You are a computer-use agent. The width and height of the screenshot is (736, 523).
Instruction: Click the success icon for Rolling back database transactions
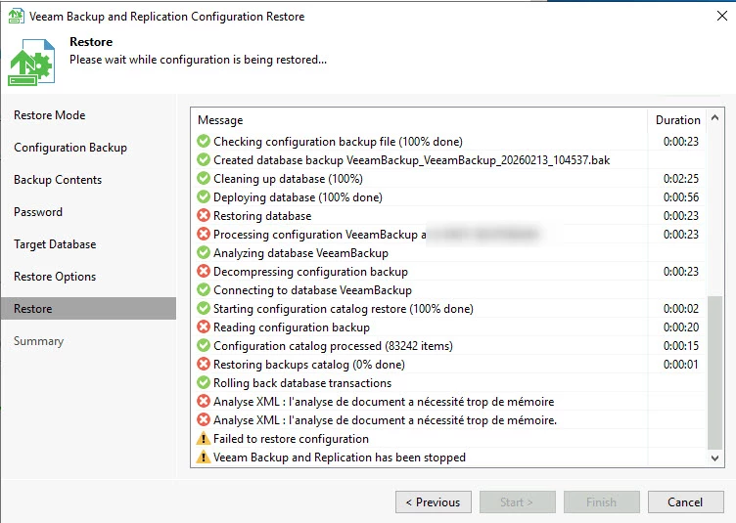tap(204, 383)
